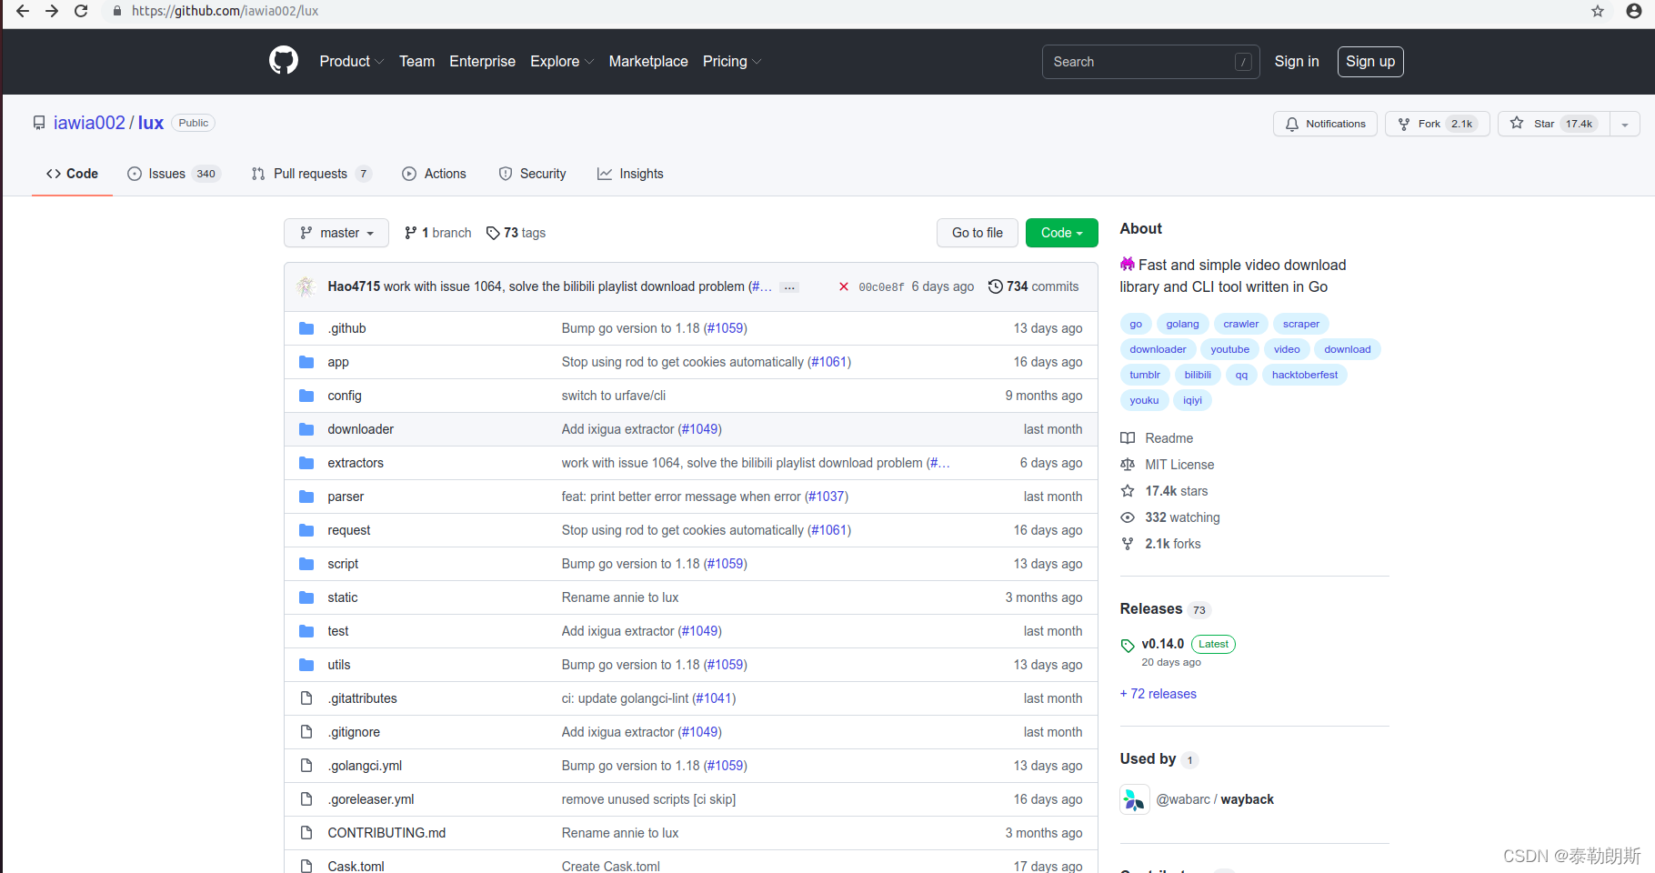Open the lux repository name link
The height and width of the screenshot is (873, 1655).
pyautogui.click(x=151, y=123)
